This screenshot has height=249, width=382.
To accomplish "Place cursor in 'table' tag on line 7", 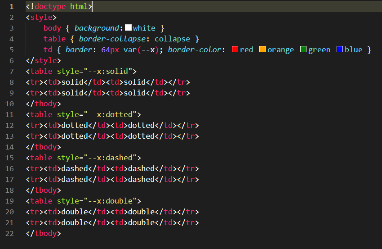I will tap(41, 71).
